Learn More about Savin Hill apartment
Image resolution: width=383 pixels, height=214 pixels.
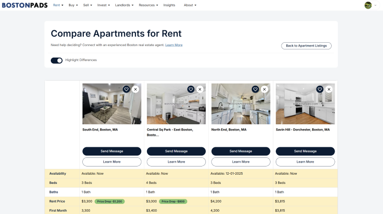305,162
